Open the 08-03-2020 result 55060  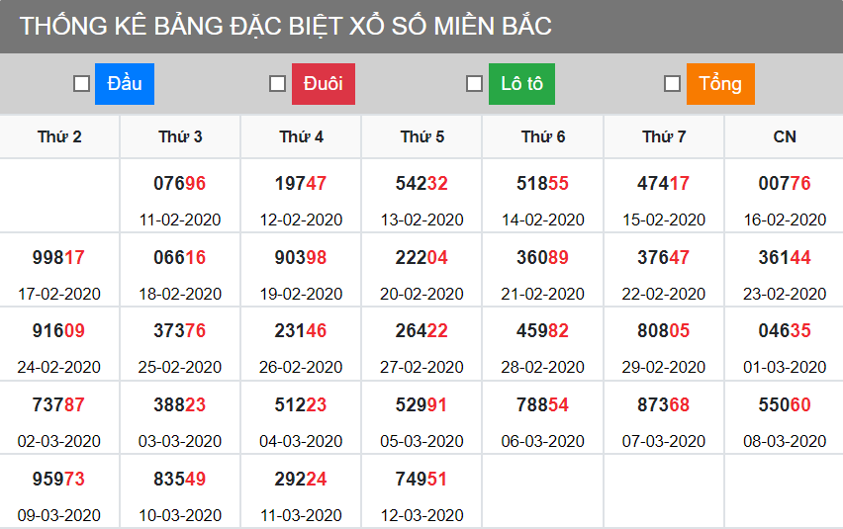[x=785, y=405]
